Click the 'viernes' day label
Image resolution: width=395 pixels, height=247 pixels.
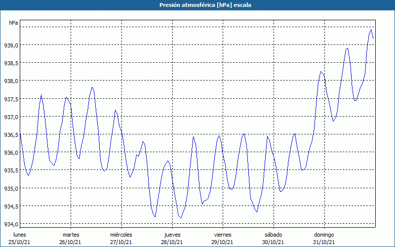click(x=223, y=235)
